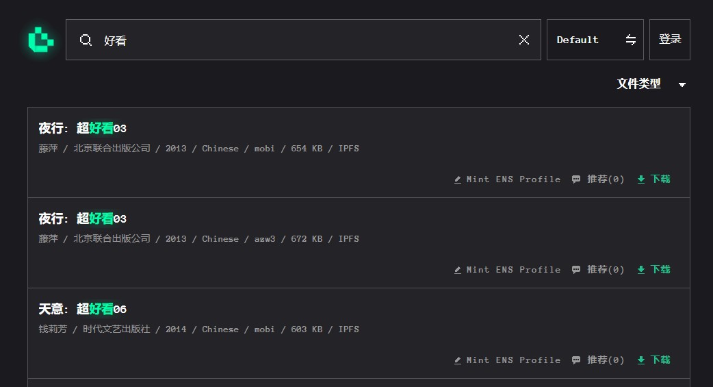Open the azw3 夜行：超好看03 title link

83,219
